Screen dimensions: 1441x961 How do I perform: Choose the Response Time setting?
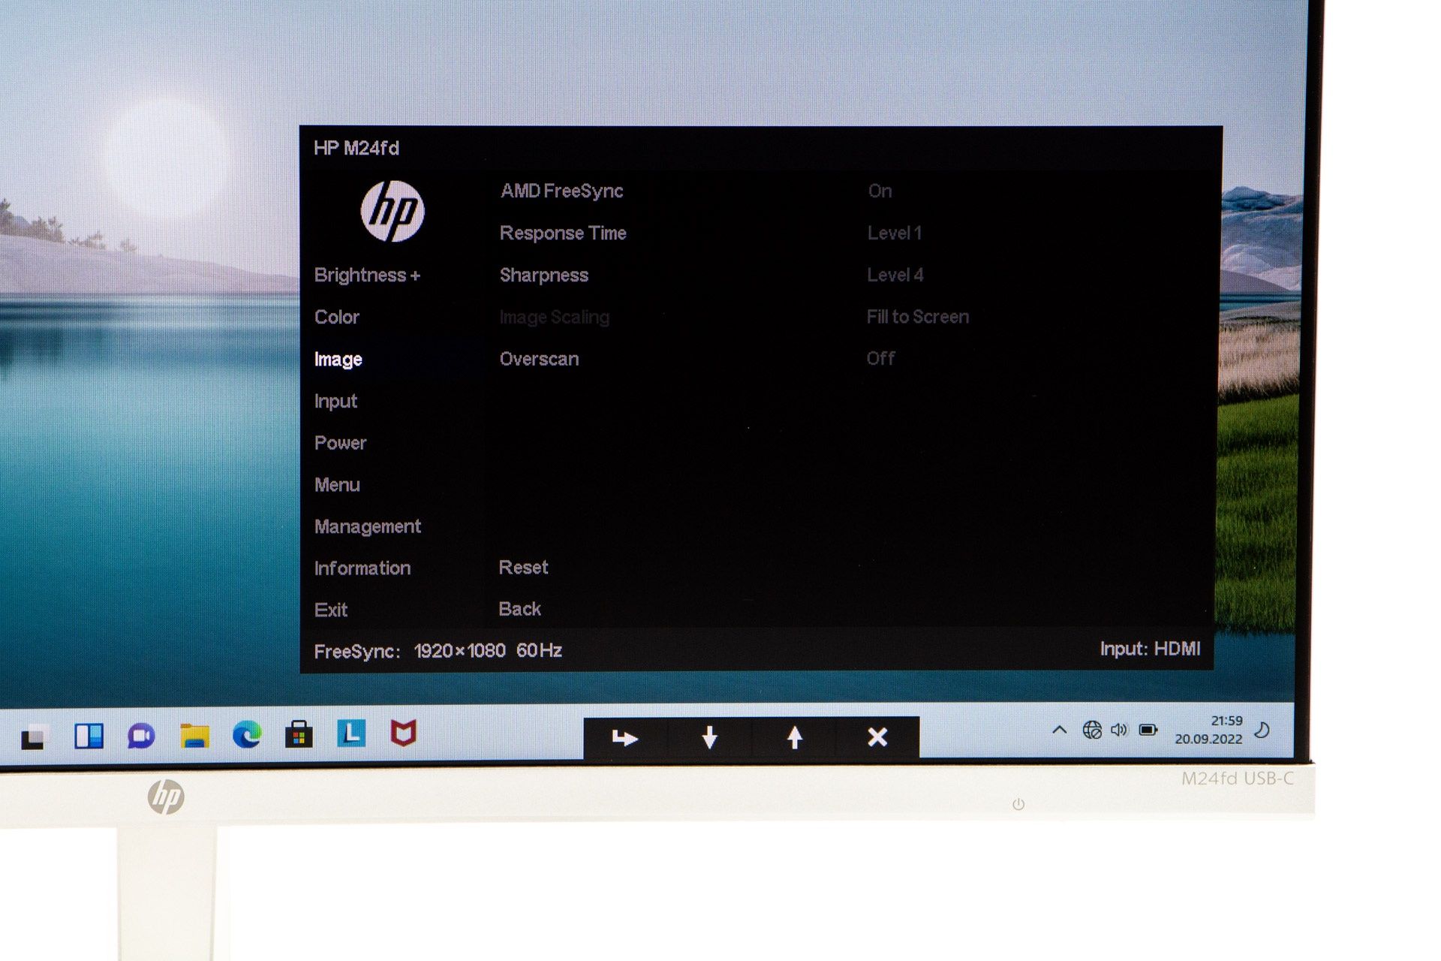pyautogui.click(x=563, y=233)
